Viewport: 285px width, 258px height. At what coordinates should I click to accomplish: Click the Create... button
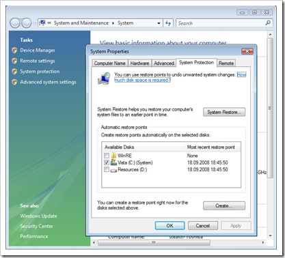pyautogui.click(x=224, y=206)
